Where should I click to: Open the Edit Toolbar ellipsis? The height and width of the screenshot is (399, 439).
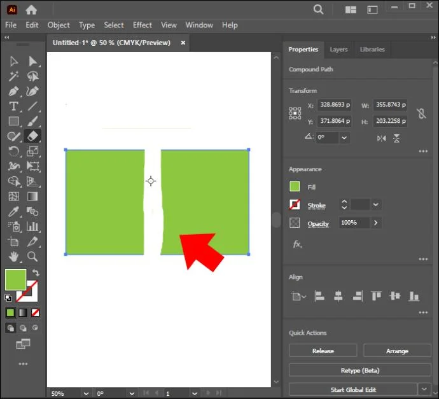(x=23, y=364)
